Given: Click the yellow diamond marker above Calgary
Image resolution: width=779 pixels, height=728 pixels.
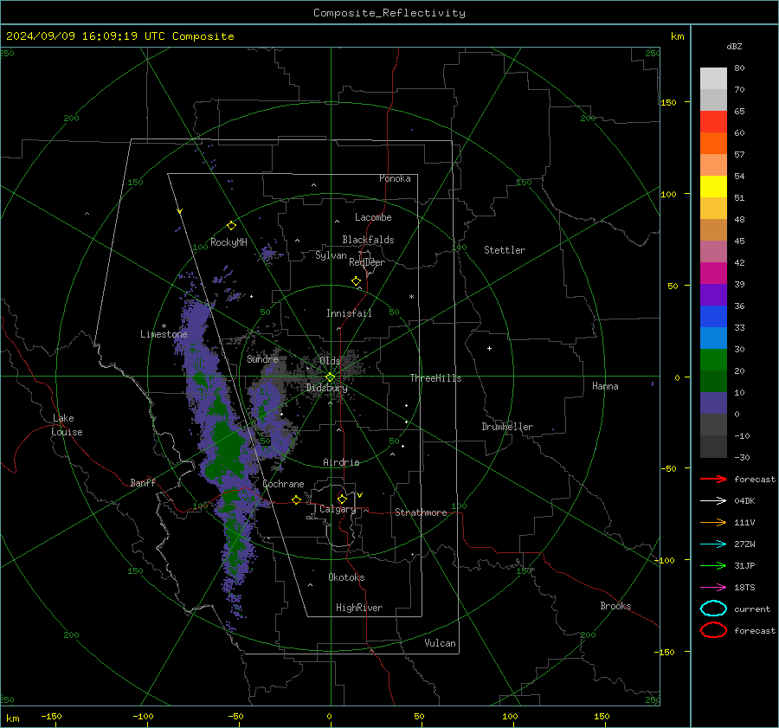Looking at the screenshot, I should pyautogui.click(x=342, y=499).
